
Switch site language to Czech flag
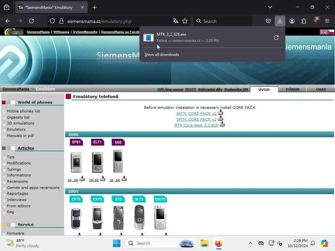[x=331, y=32]
